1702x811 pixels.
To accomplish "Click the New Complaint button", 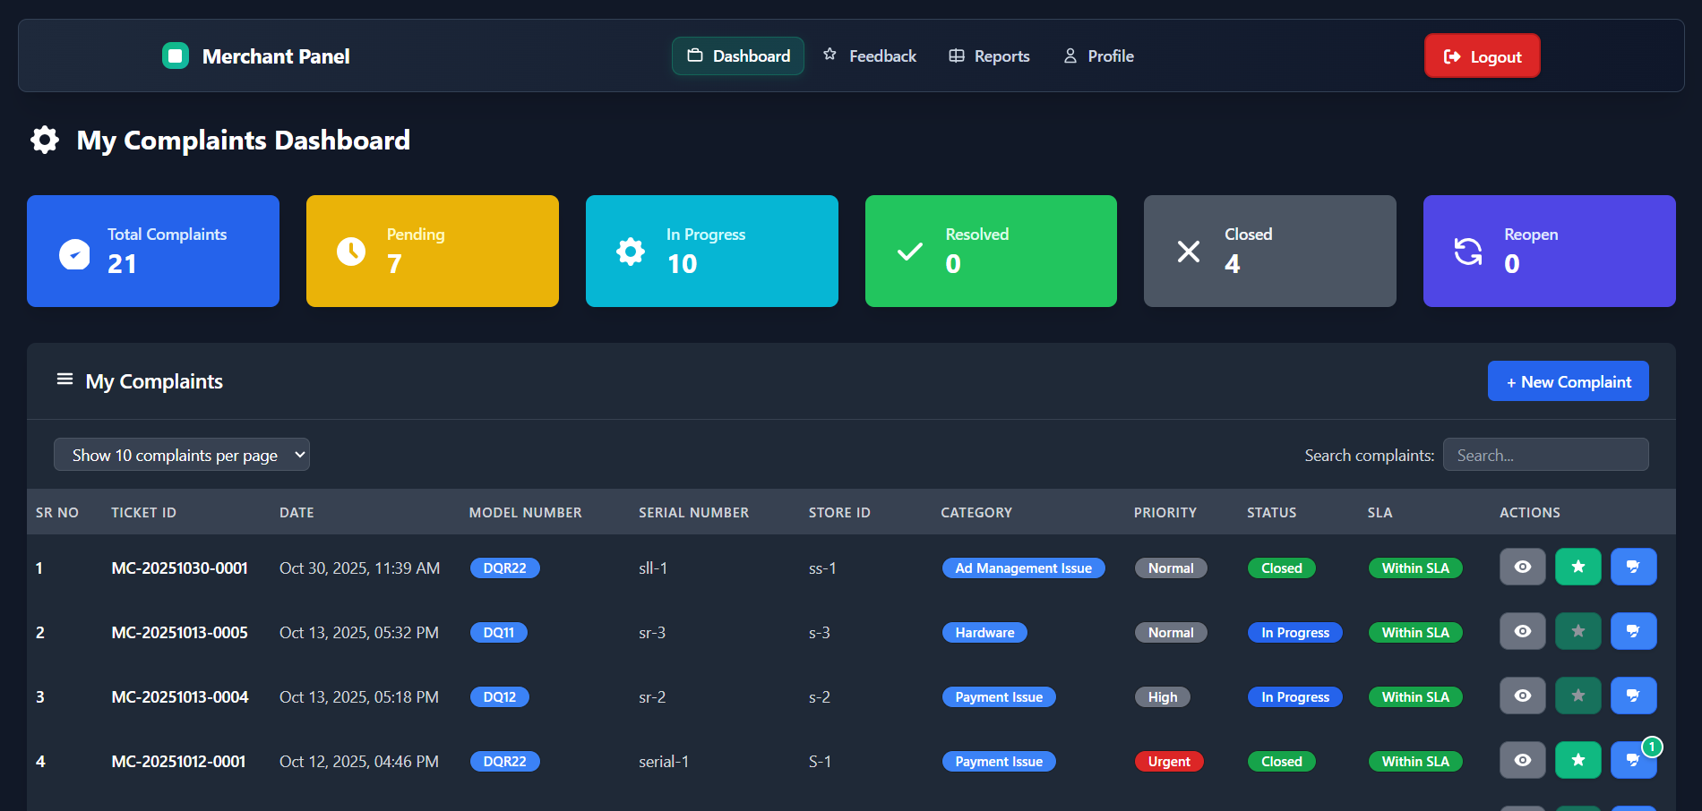I will point(1568,380).
